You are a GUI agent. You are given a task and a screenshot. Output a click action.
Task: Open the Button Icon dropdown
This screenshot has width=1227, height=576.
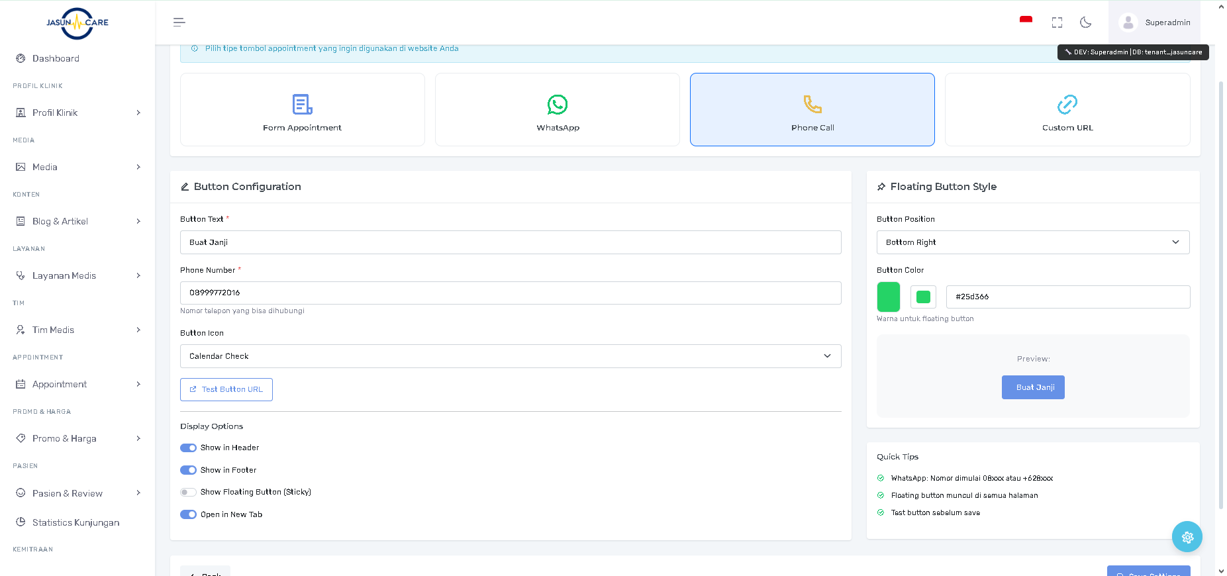(510, 356)
